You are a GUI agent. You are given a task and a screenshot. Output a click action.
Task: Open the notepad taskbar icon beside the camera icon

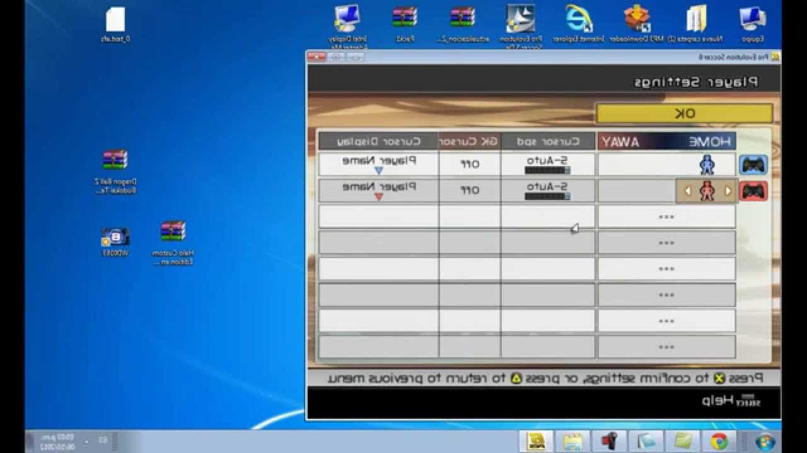(x=647, y=441)
